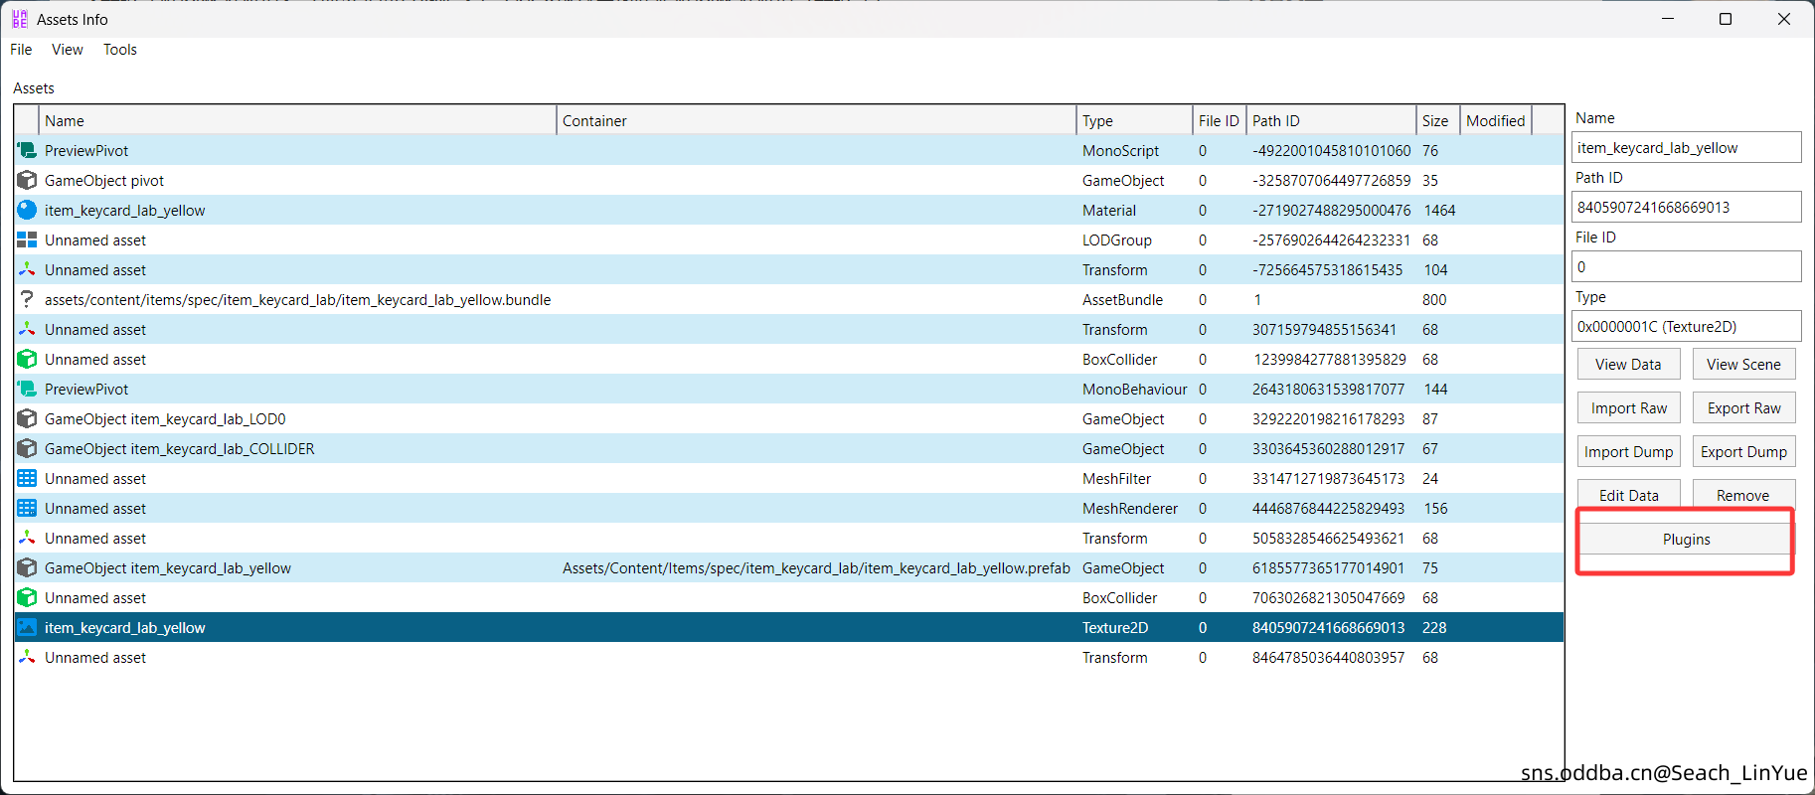Image resolution: width=1815 pixels, height=795 pixels.
Task: Click the Texture2D image icon in selected row
Action: point(27,628)
